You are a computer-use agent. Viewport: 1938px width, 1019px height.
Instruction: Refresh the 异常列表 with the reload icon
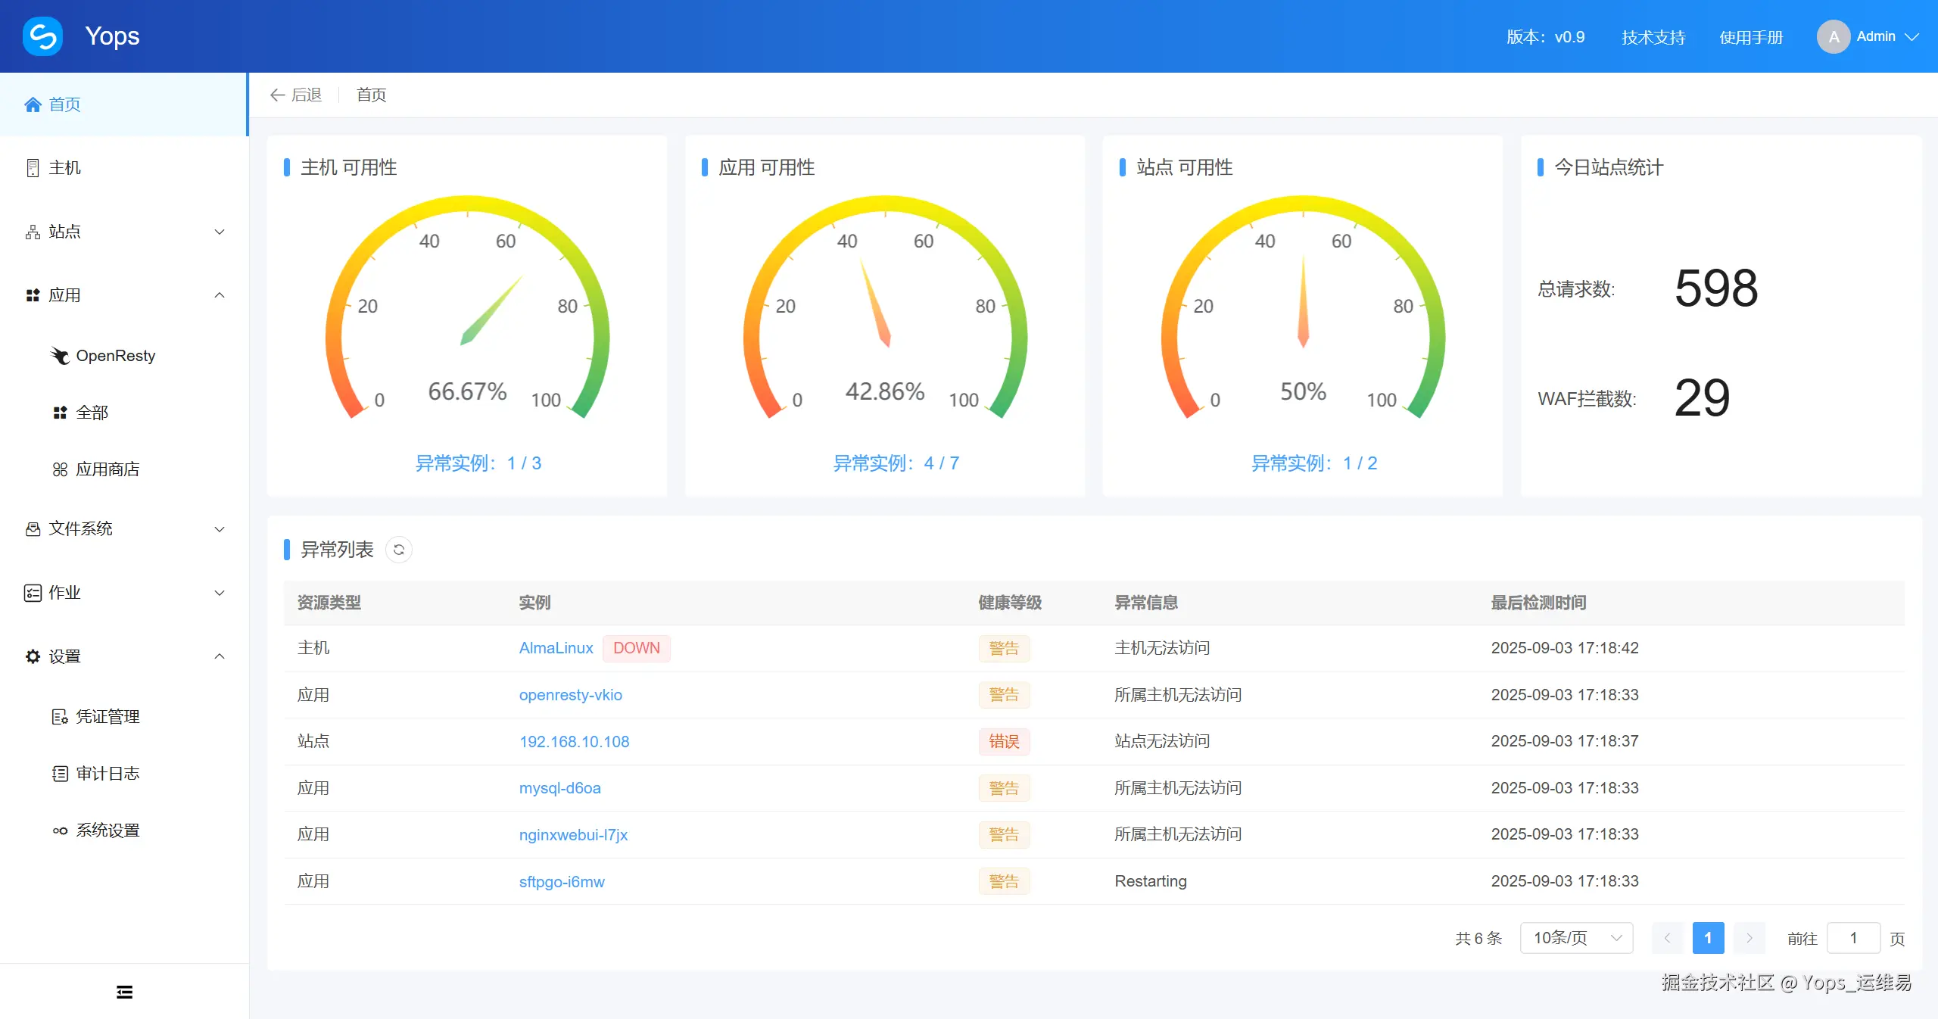[x=399, y=550]
